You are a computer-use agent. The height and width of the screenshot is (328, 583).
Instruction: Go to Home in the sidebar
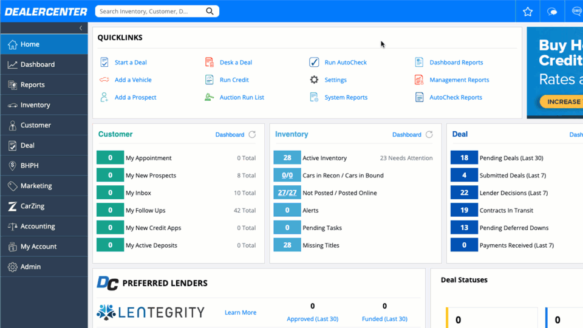click(44, 44)
